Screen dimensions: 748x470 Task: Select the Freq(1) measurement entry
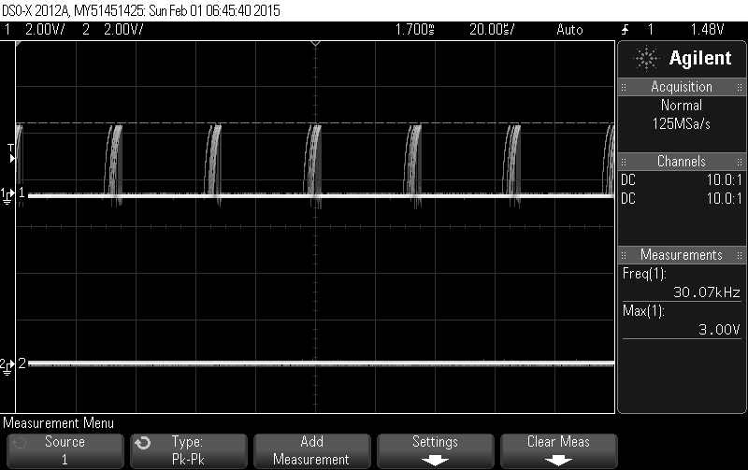(644, 274)
